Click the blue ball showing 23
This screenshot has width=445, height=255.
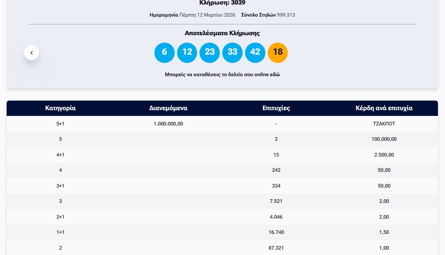[210, 53]
